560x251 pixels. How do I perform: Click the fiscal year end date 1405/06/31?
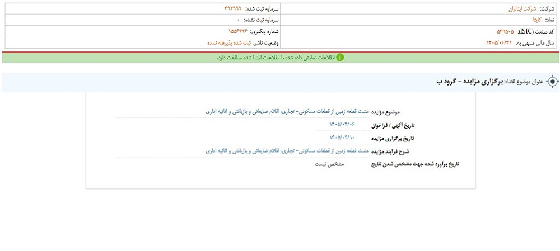500,42
